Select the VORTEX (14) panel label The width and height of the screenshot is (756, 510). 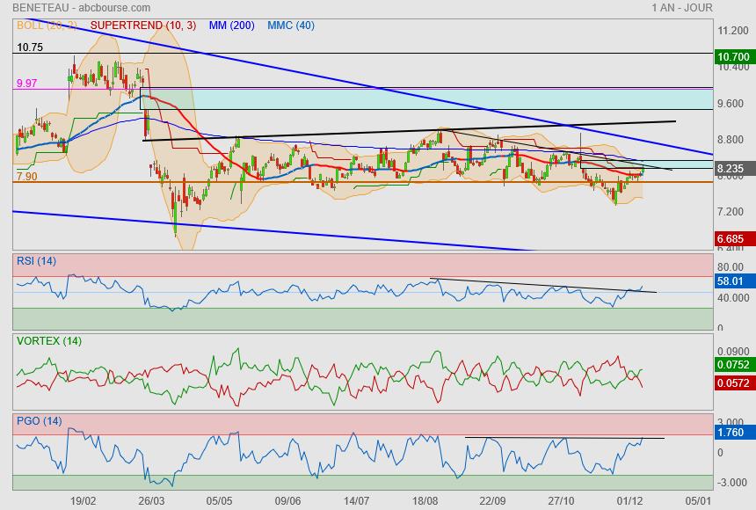[x=49, y=341]
